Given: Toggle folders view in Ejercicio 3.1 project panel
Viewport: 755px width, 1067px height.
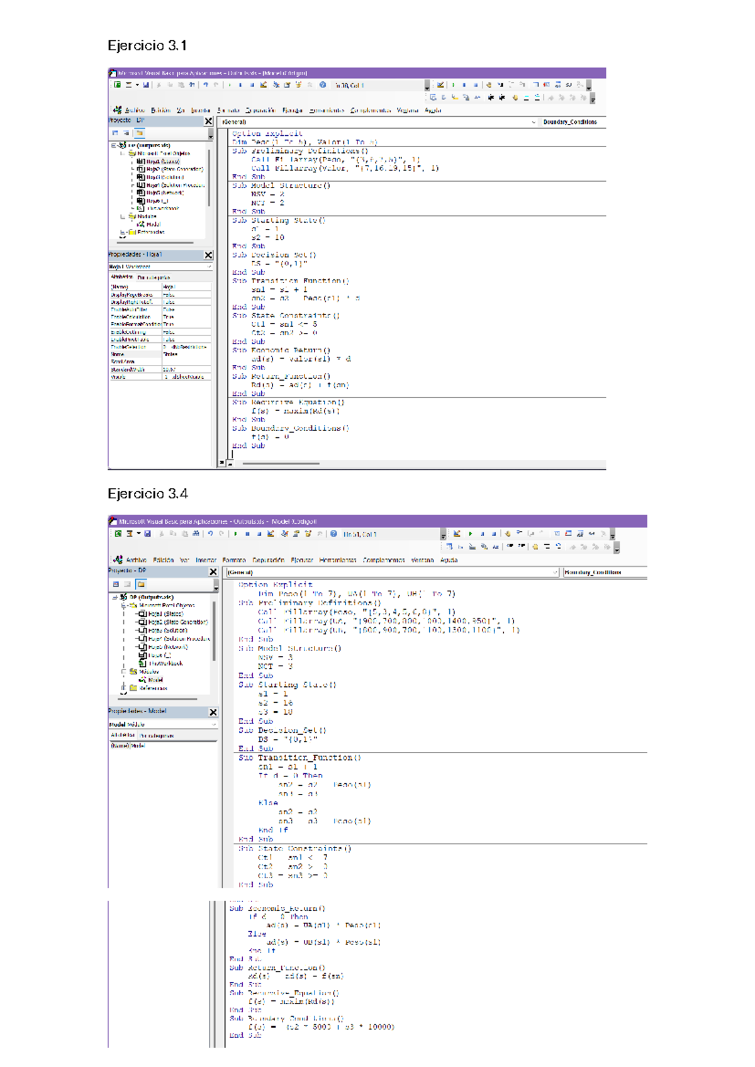Looking at the screenshot, I should (140, 133).
